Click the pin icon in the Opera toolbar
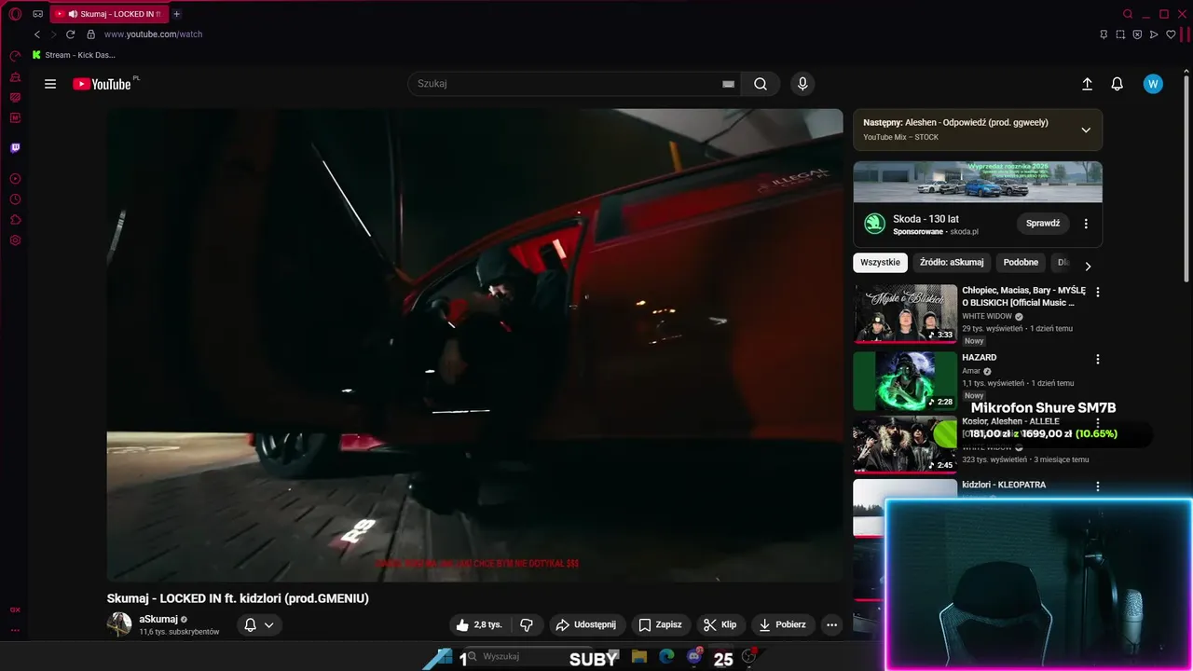The image size is (1193, 671). pos(1104,34)
